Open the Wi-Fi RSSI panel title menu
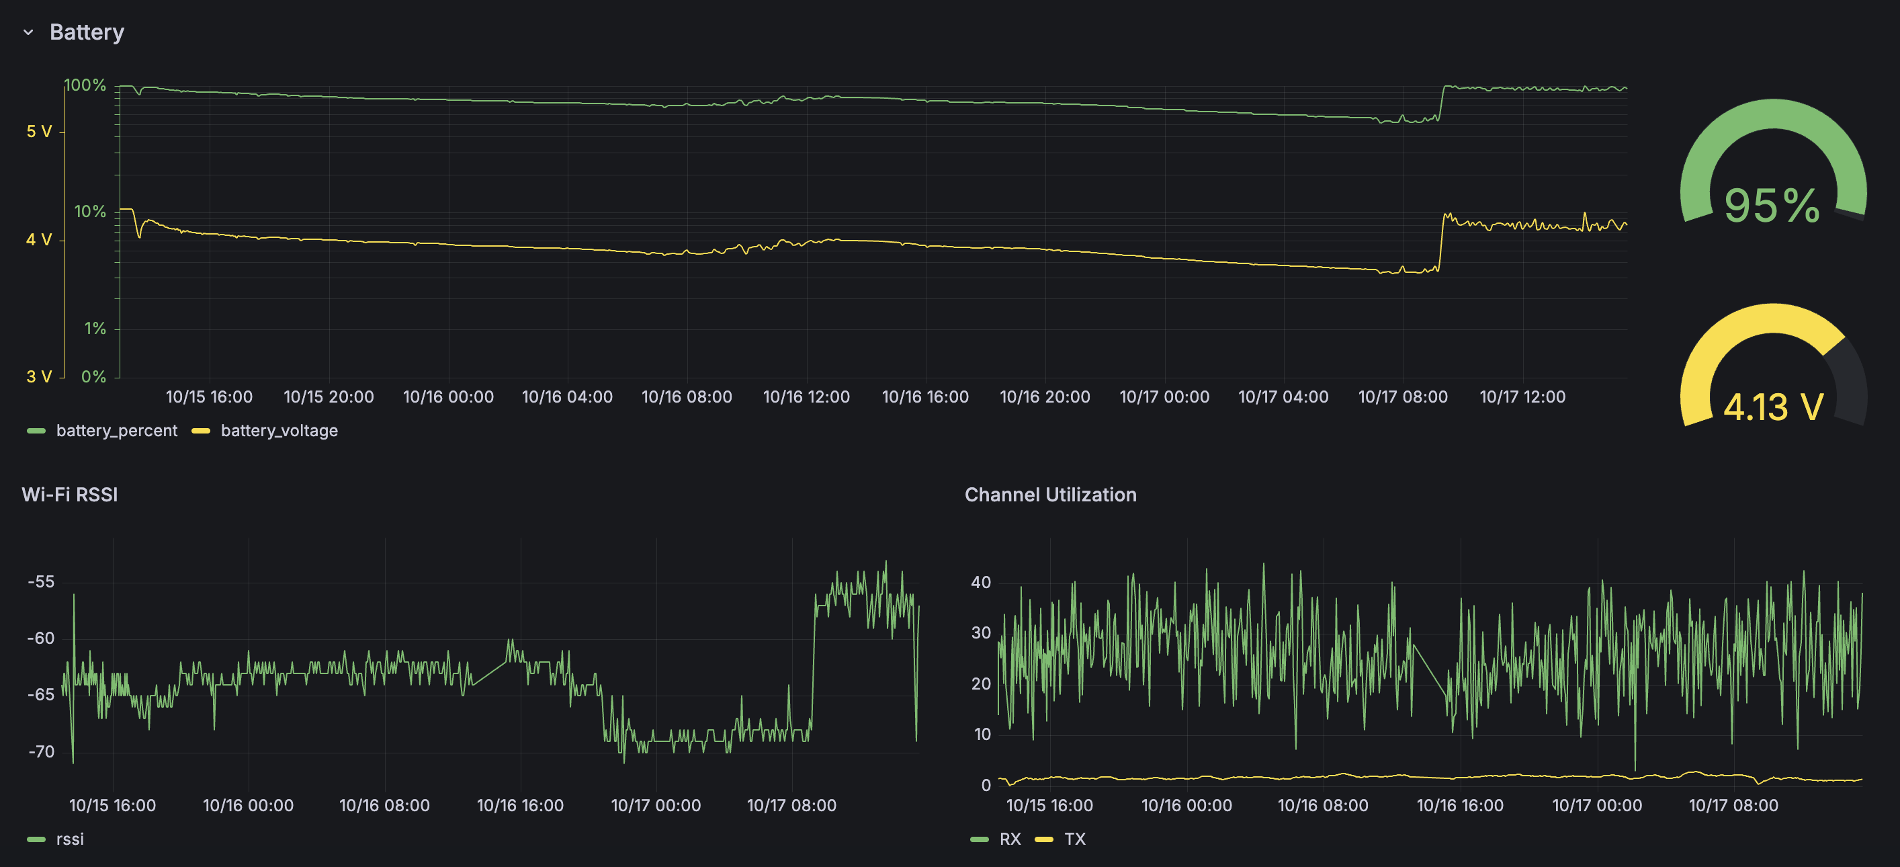 tap(69, 495)
